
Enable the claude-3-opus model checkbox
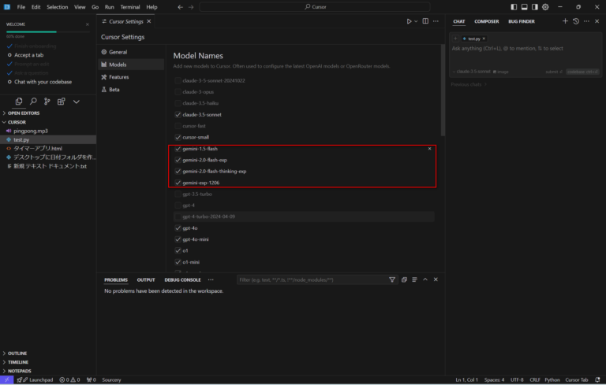[178, 92]
